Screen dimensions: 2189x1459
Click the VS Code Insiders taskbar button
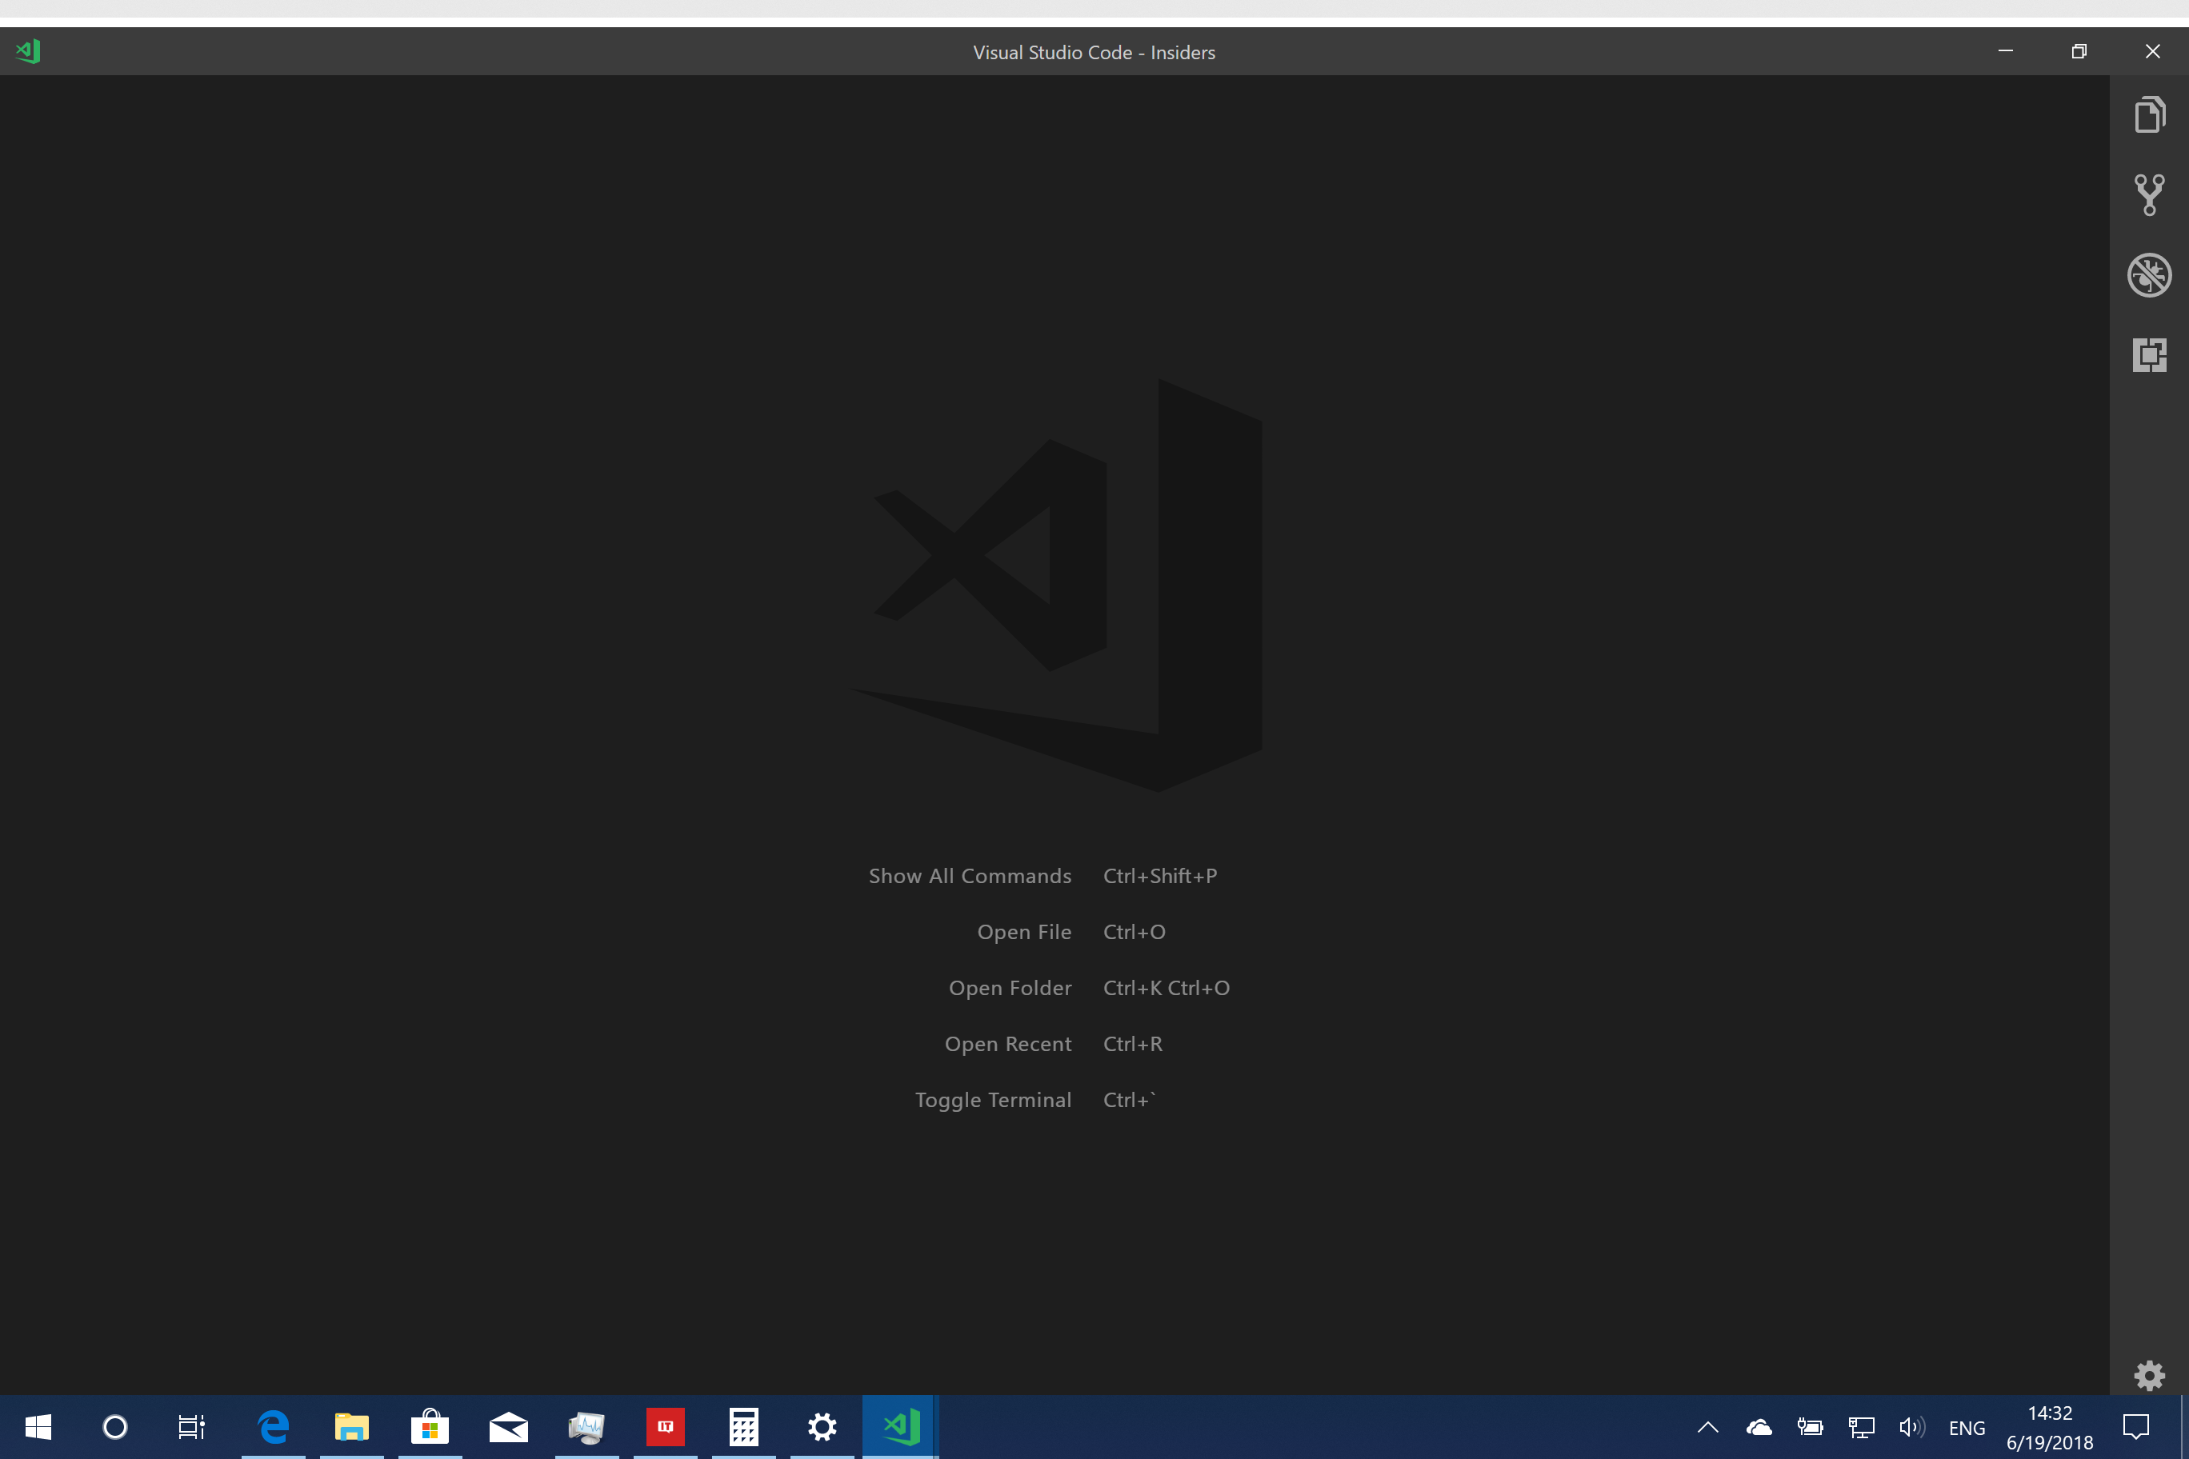pos(900,1426)
